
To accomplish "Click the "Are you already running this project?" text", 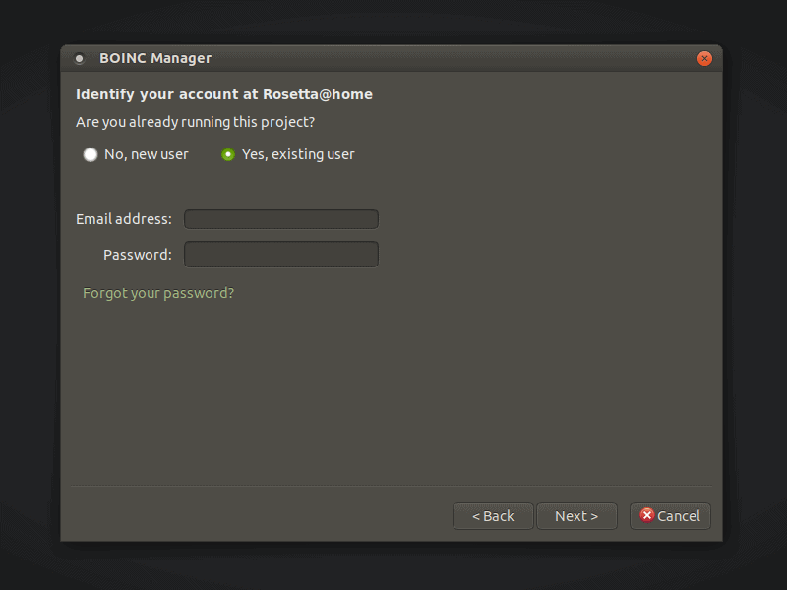I will [x=195, y=122].
